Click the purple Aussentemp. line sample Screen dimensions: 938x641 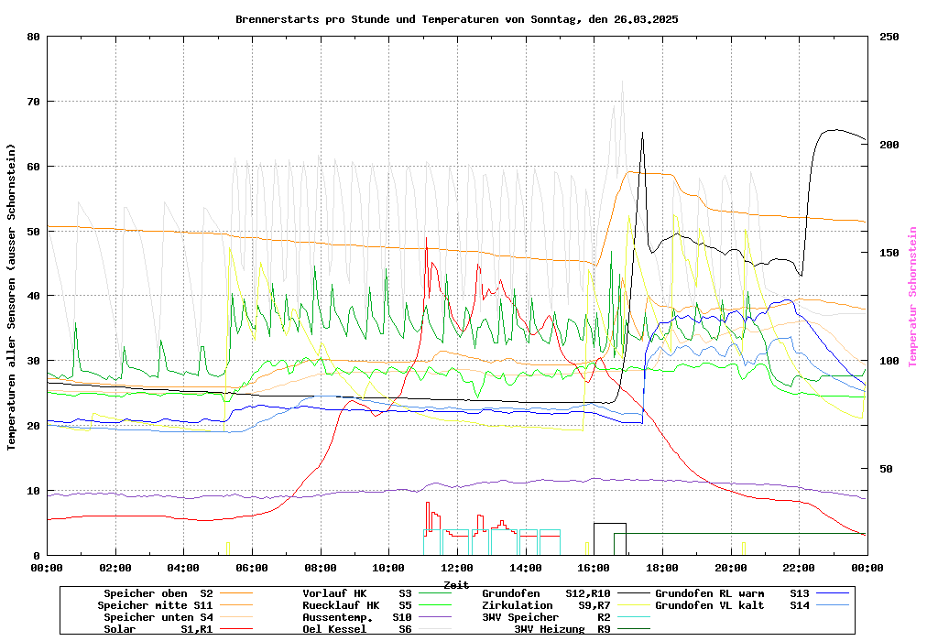coord(445,617)
